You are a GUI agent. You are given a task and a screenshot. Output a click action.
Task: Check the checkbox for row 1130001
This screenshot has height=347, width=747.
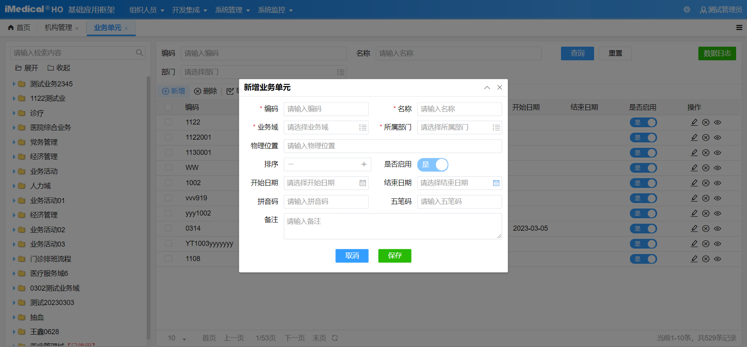pos(168,152)
